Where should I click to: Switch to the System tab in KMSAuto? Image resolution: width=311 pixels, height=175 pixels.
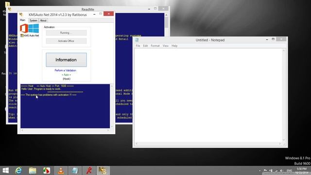tap(34, 20)
